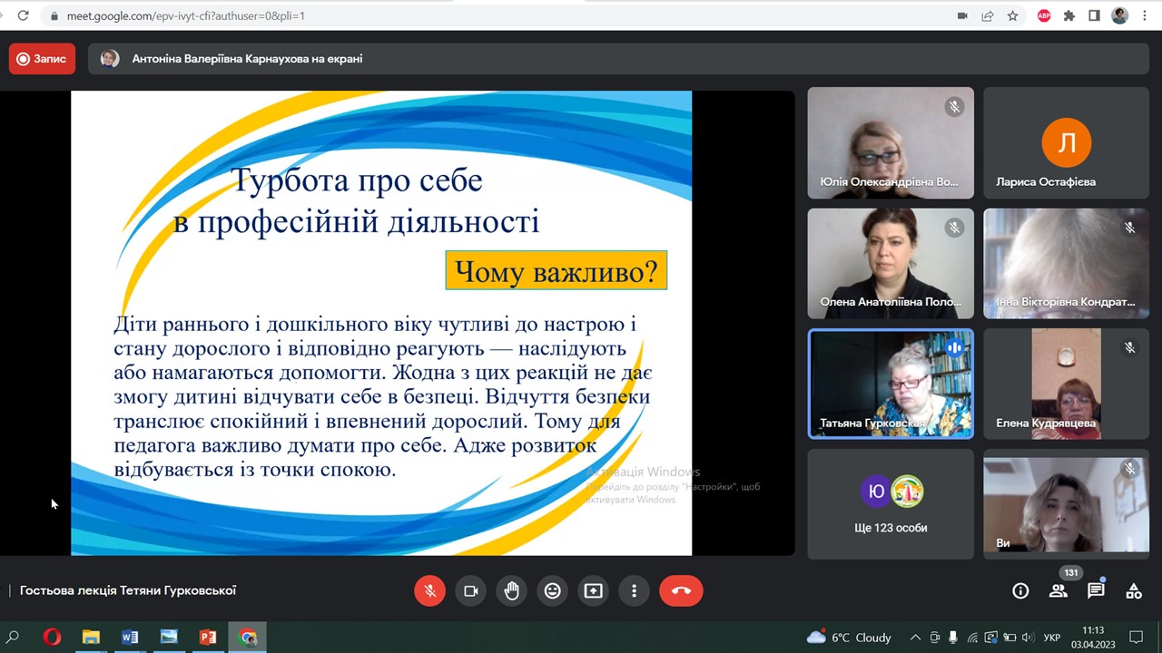Open PowerPoint from the taskbar
1162x653 pixels.
click(x=207, y=637)
